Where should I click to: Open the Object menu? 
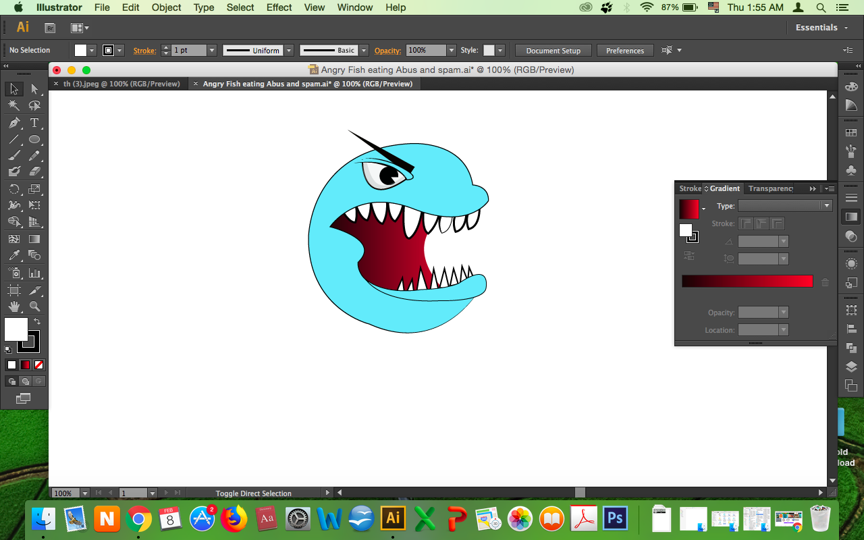click(166, 7)
